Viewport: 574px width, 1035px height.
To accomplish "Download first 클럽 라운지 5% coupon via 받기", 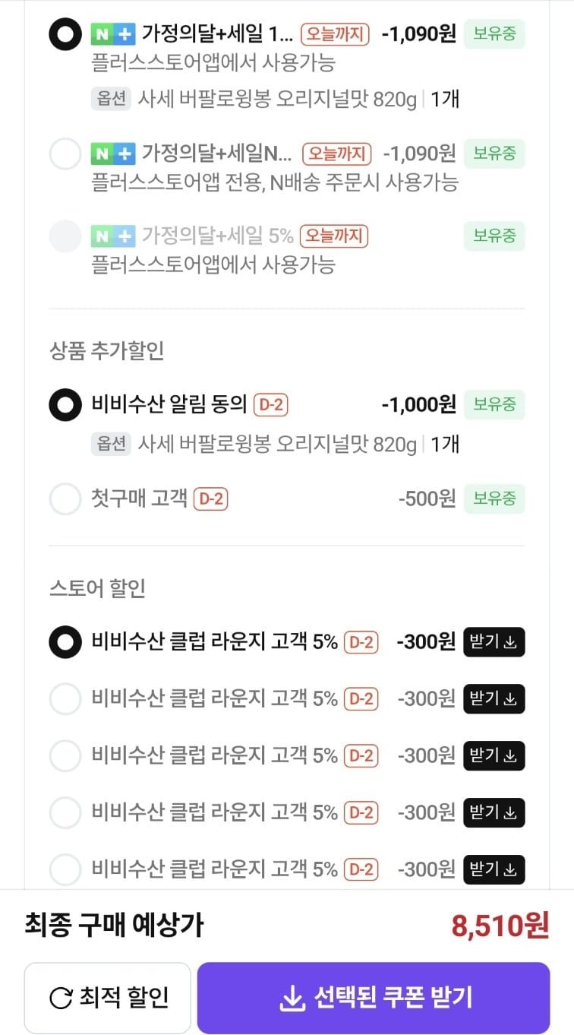I will [x=494, y=642].
